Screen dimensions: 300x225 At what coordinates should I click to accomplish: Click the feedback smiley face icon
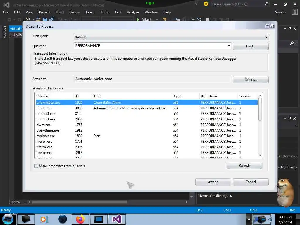(206, 4)
